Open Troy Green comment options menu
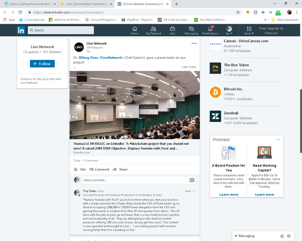302x241 pixels. pos(194,191)
